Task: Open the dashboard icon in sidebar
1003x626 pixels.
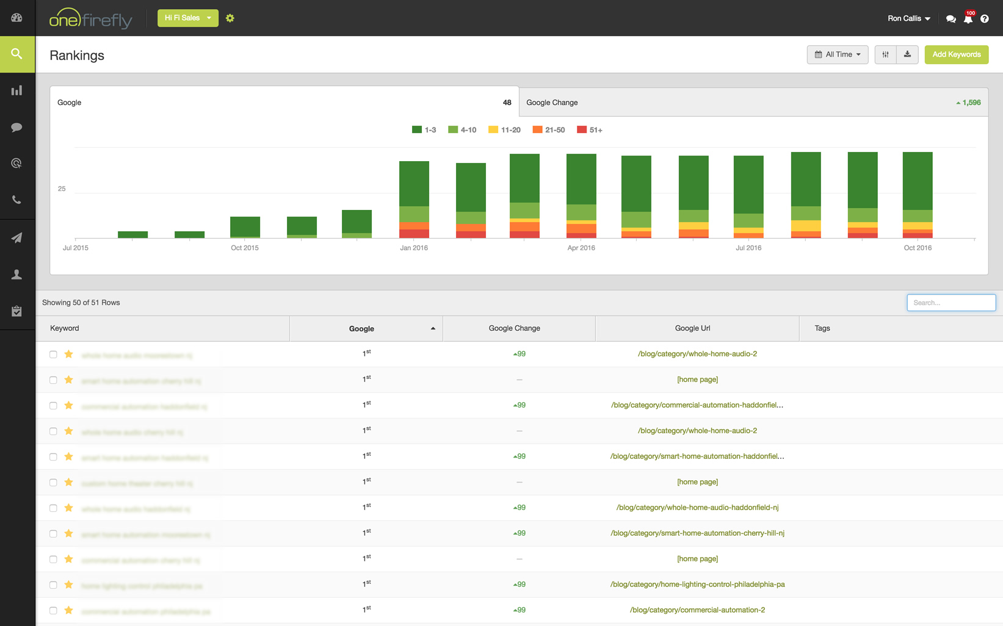Action: click(x=17, y=18)
